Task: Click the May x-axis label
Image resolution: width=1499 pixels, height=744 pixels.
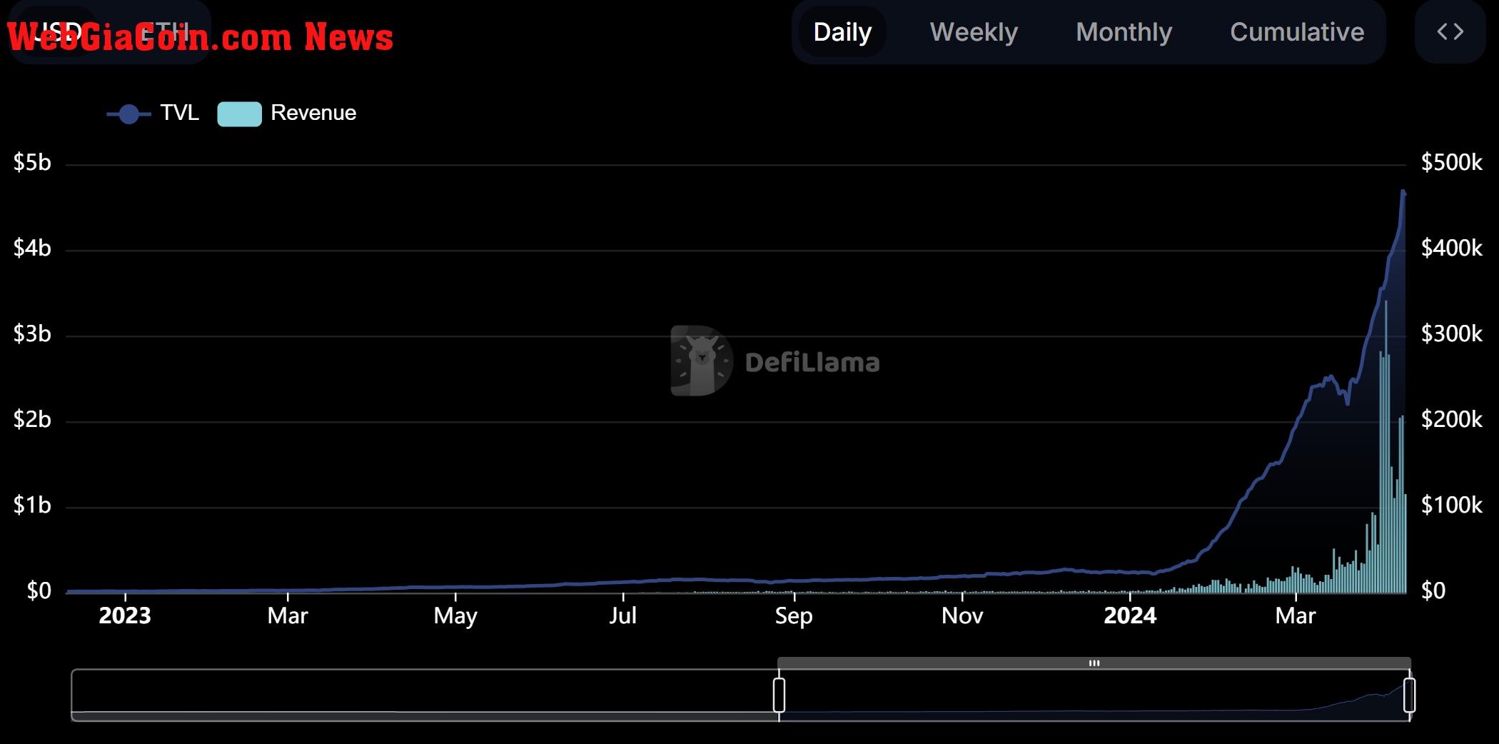Action: [455, 615]
